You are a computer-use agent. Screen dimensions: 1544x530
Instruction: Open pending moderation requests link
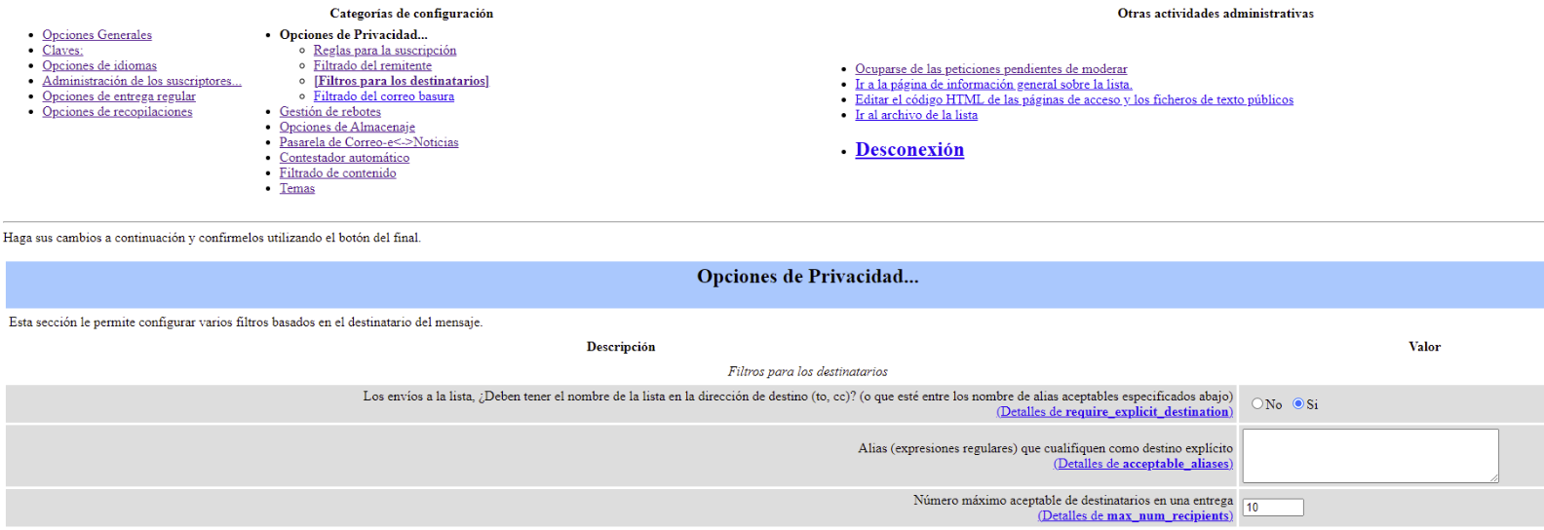pyautogui.click(x=991, y=69)
